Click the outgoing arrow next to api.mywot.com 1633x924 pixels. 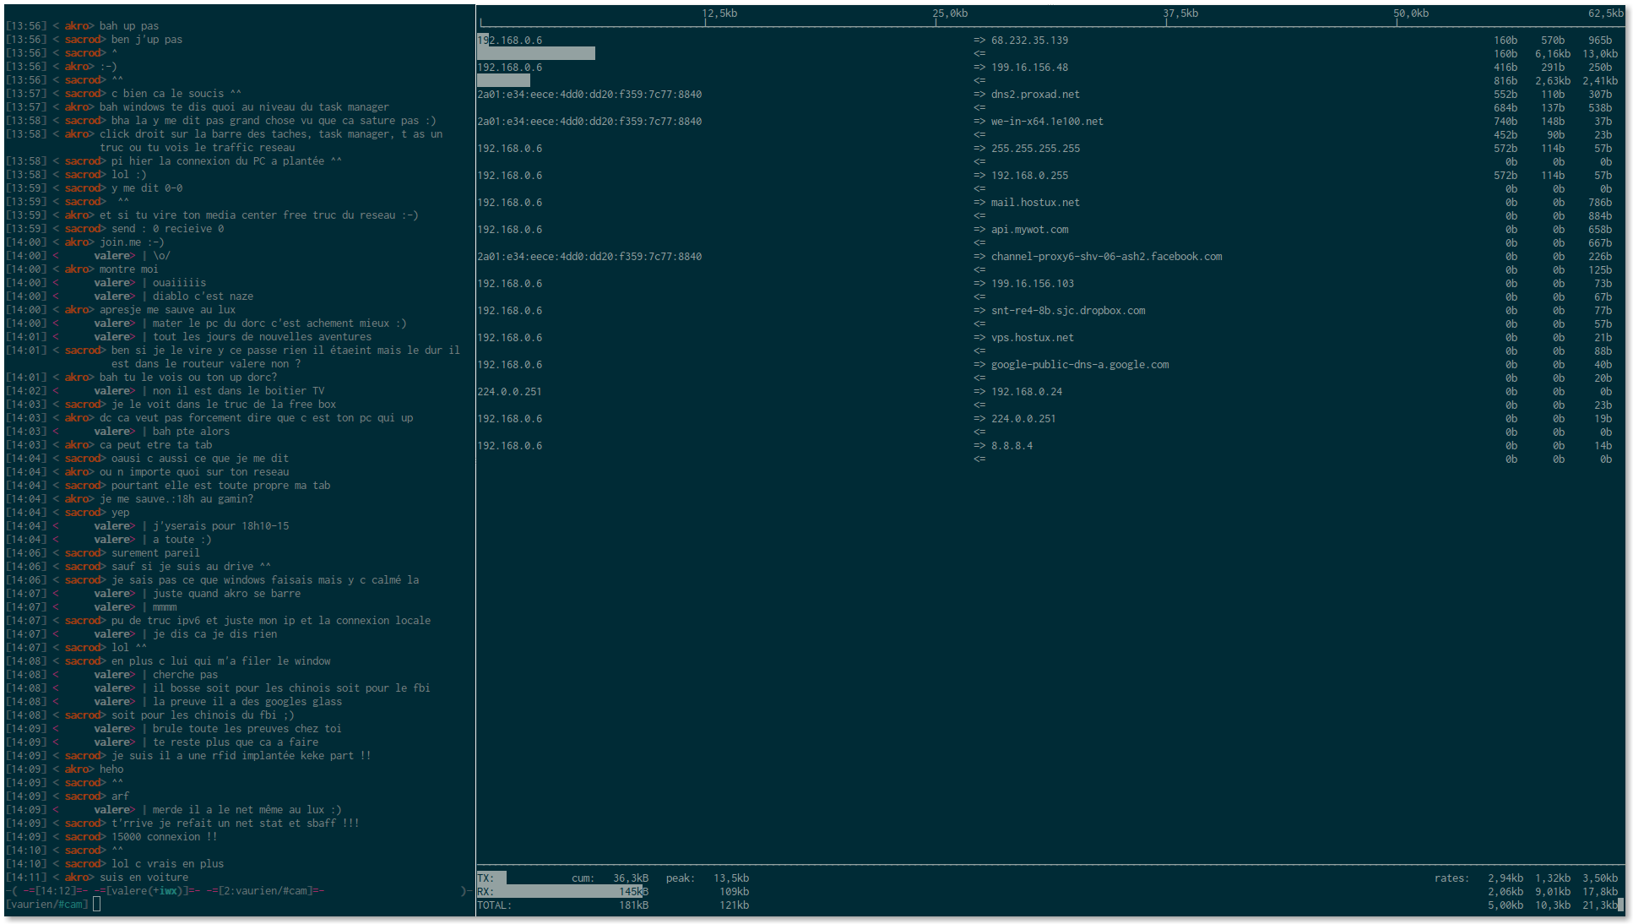pyautogui.click(x=979, y=229)
